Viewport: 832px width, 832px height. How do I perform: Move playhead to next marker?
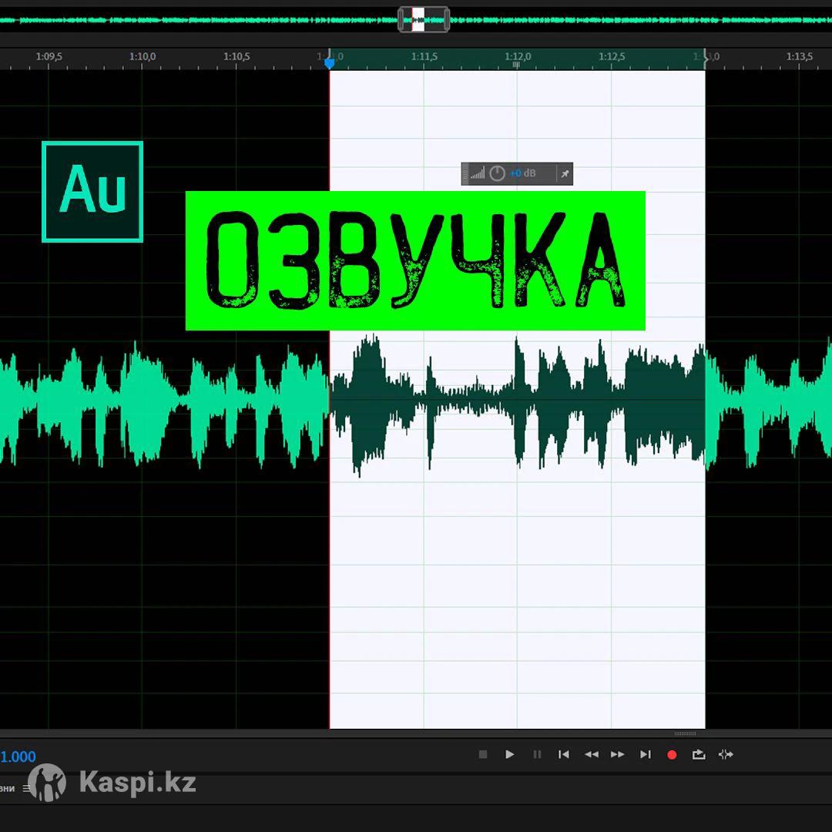[x=646, y=755]
